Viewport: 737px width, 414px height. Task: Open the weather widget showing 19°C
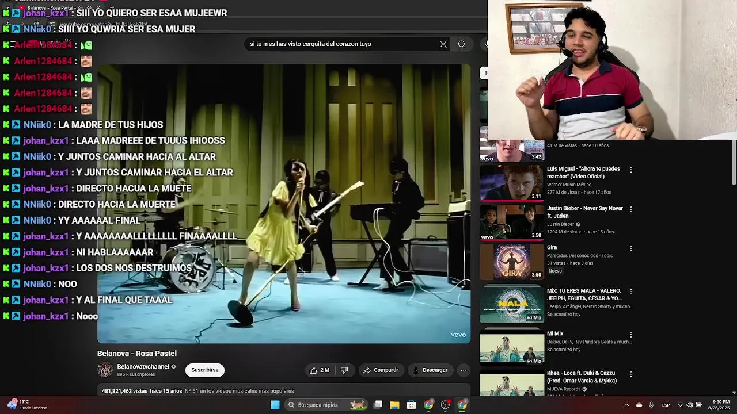(x=27, y=405)
